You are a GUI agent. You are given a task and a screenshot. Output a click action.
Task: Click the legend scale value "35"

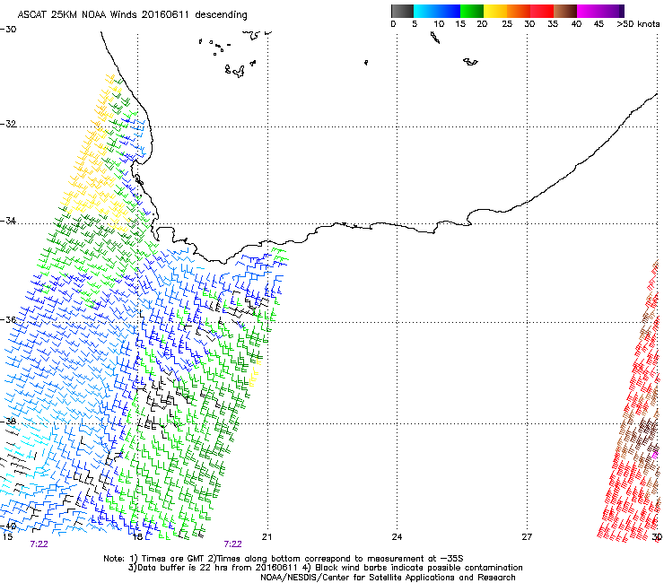point(553,23)
